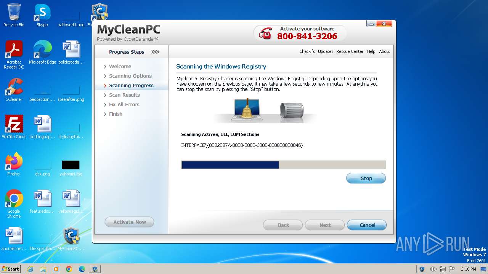Click the Activate Now button
This screenshot has width=488, height=274.
tap(129, 222)
